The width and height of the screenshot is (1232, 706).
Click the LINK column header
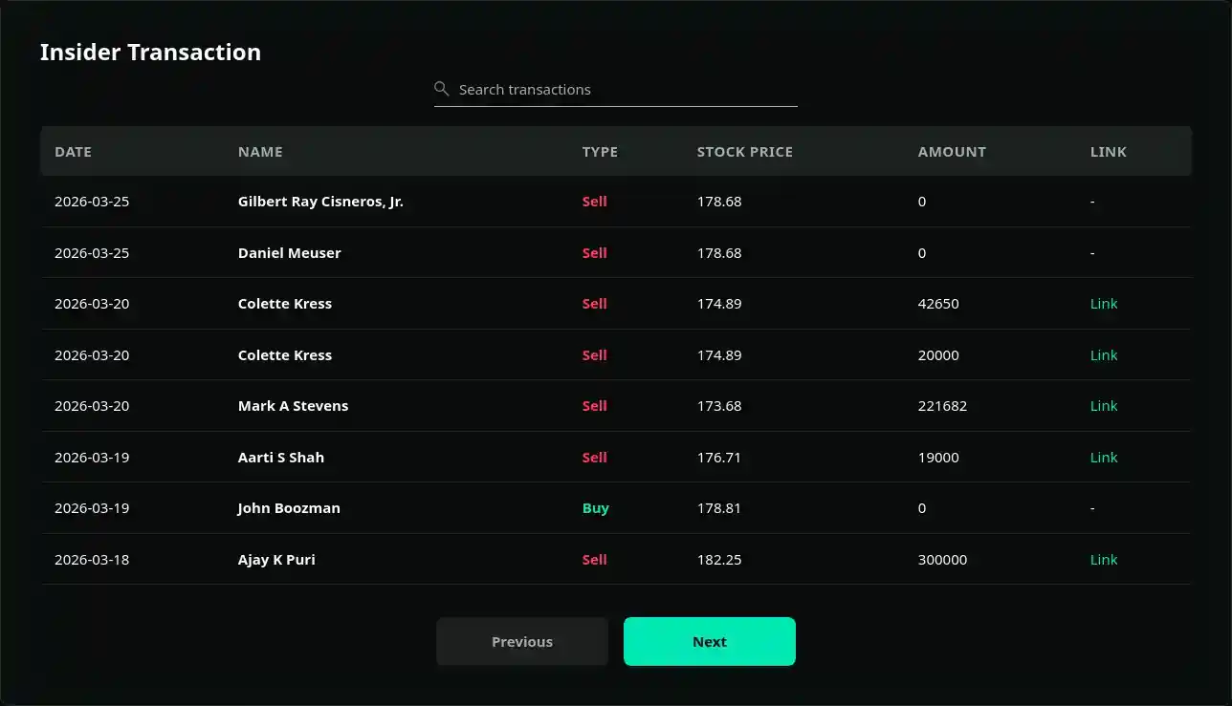tap(1109, 152)
